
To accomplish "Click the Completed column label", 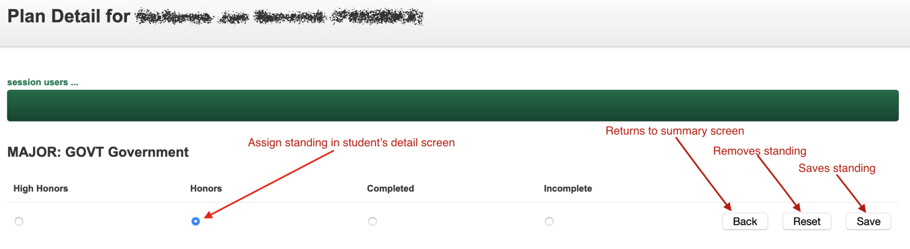I will click(390, 188).
